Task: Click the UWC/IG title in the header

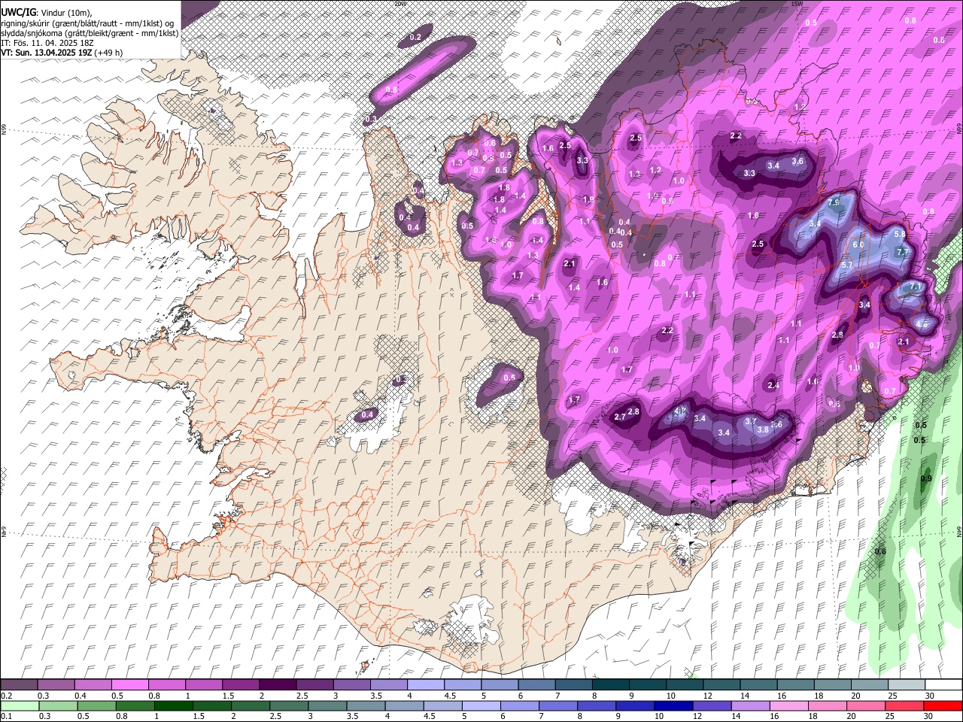Action: pyautogui.click(x=17, y=13)
